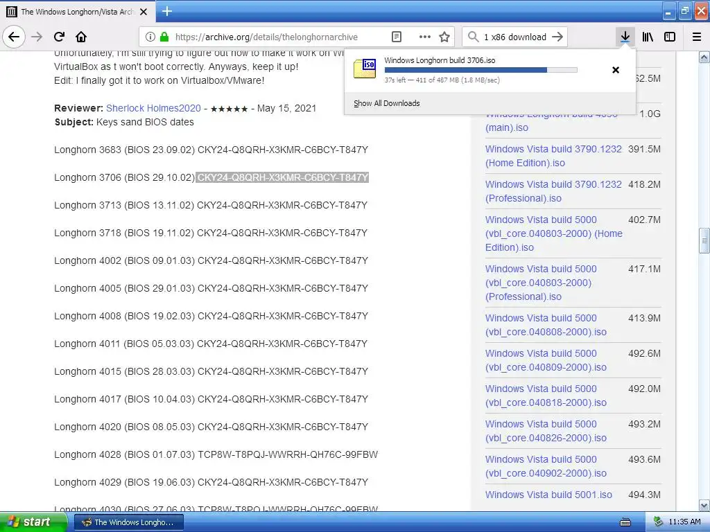Click the page scrollbar up arrow
Screen dimensions: 710x532
(x=704, y=57)
